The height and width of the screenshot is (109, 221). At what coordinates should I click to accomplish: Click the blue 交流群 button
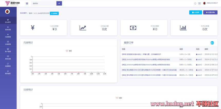pyautogui.click(x=195, y=12)
